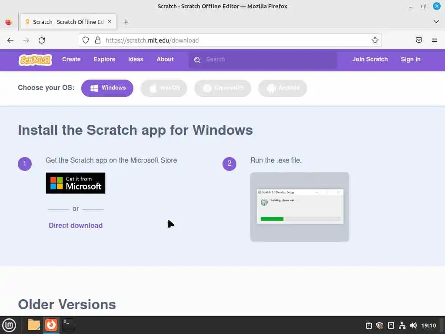The width and height of the screenshot is (445, 334).
Task: Minimize the Firefox window
Action: (x=410, y=6)
